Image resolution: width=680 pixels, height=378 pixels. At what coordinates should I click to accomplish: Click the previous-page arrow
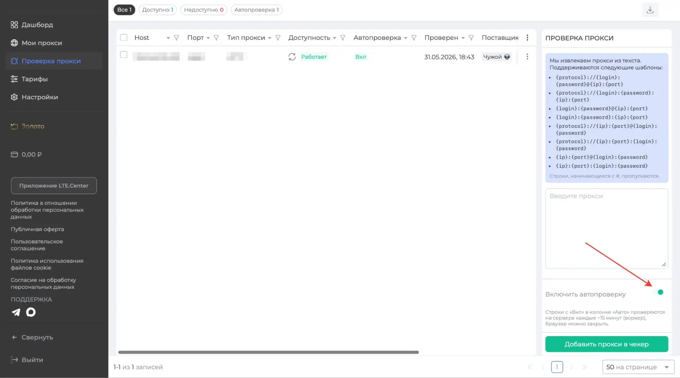[543, 367]
